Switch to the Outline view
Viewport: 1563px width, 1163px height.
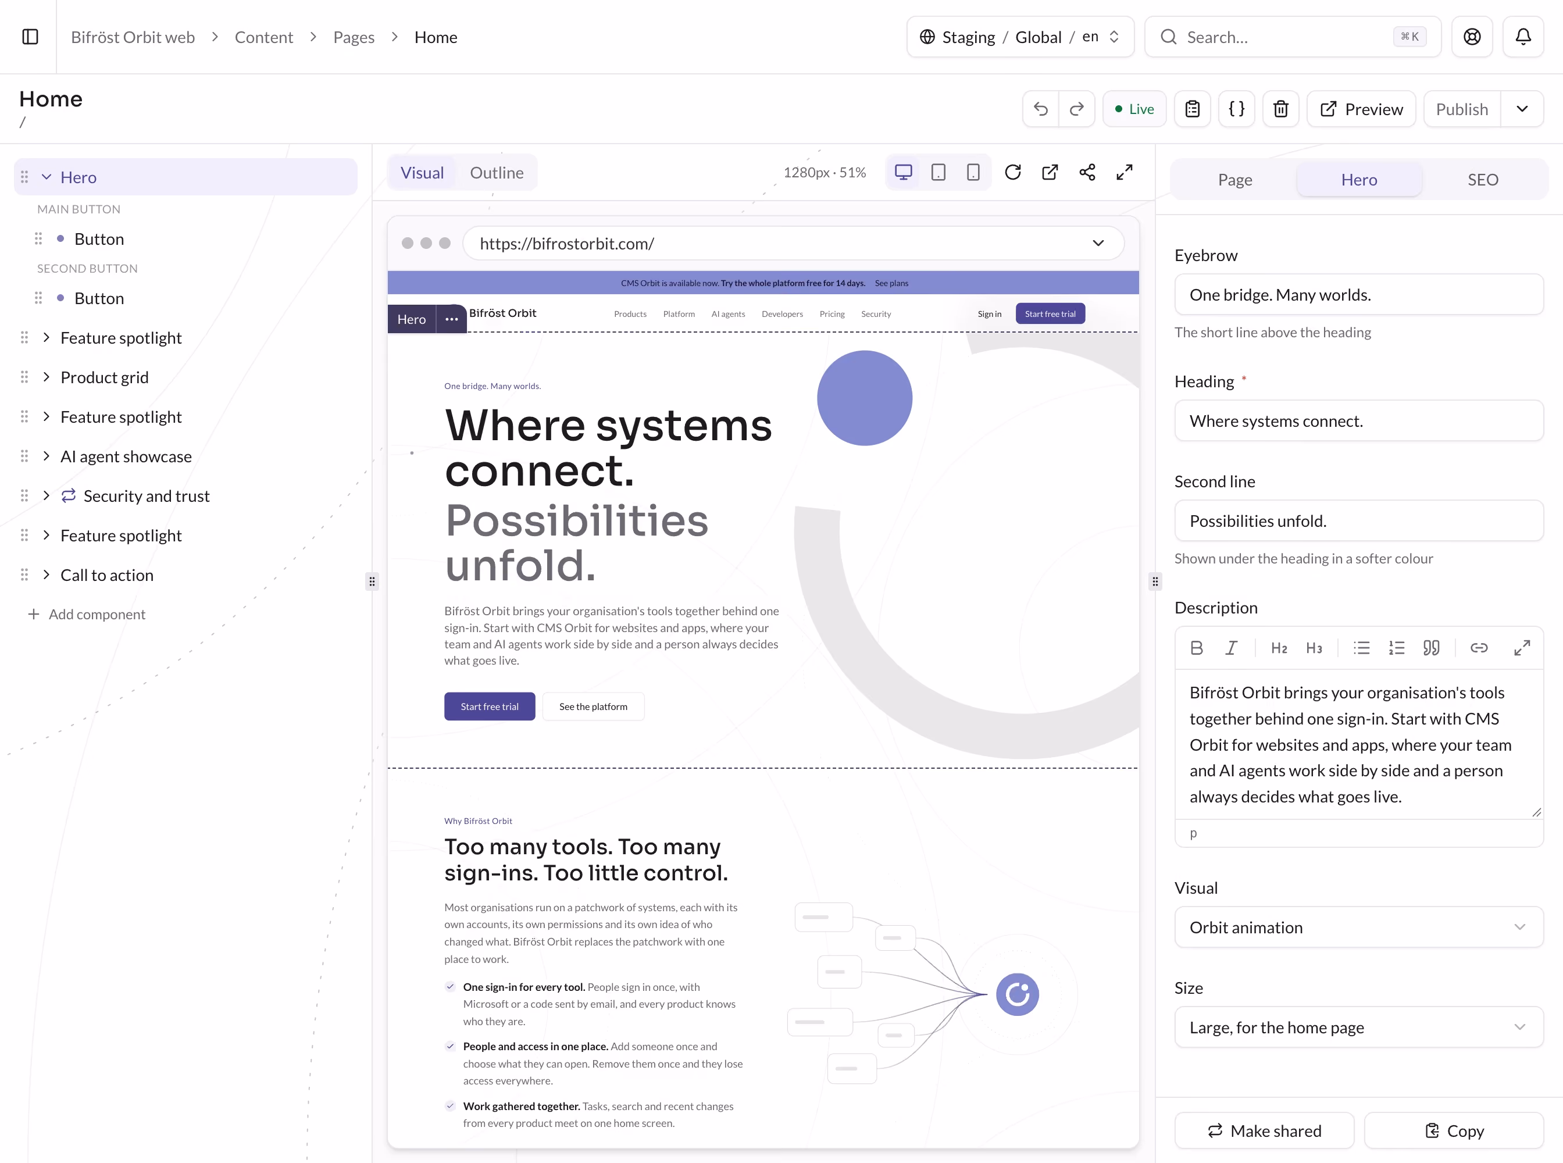click(x=497, y=173)
